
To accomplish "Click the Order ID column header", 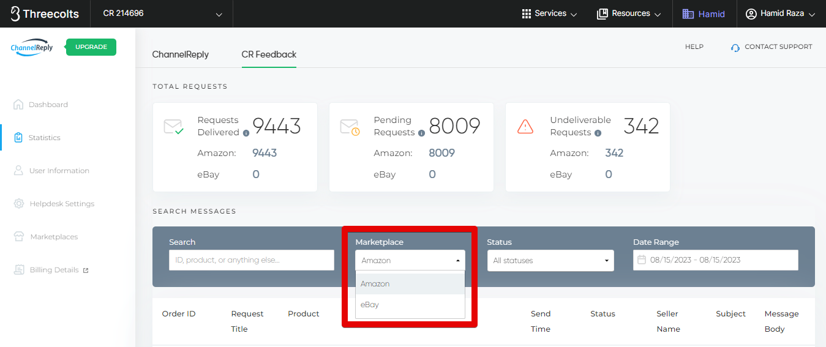I will click(x=179, y=314).
